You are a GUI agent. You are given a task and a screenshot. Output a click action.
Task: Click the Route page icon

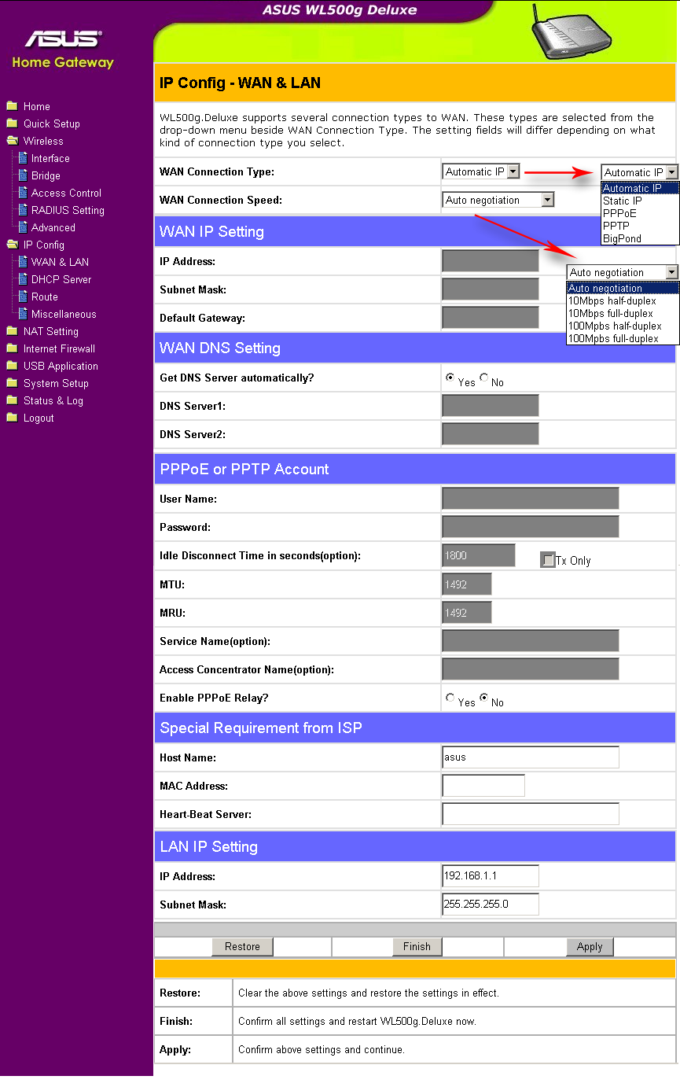(23, 297)
